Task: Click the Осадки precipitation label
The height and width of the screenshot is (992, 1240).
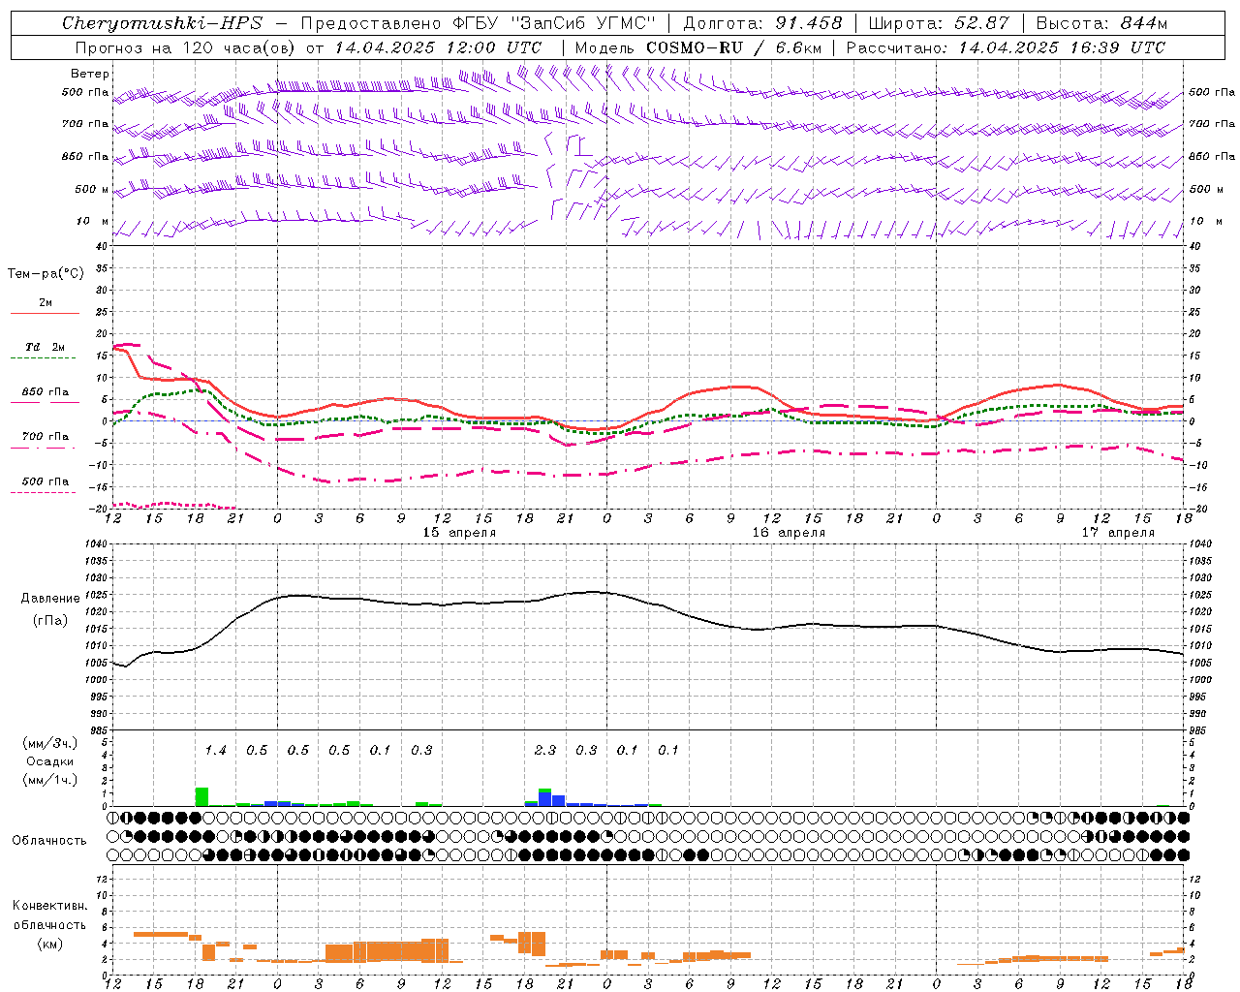Action: (49, 761)
